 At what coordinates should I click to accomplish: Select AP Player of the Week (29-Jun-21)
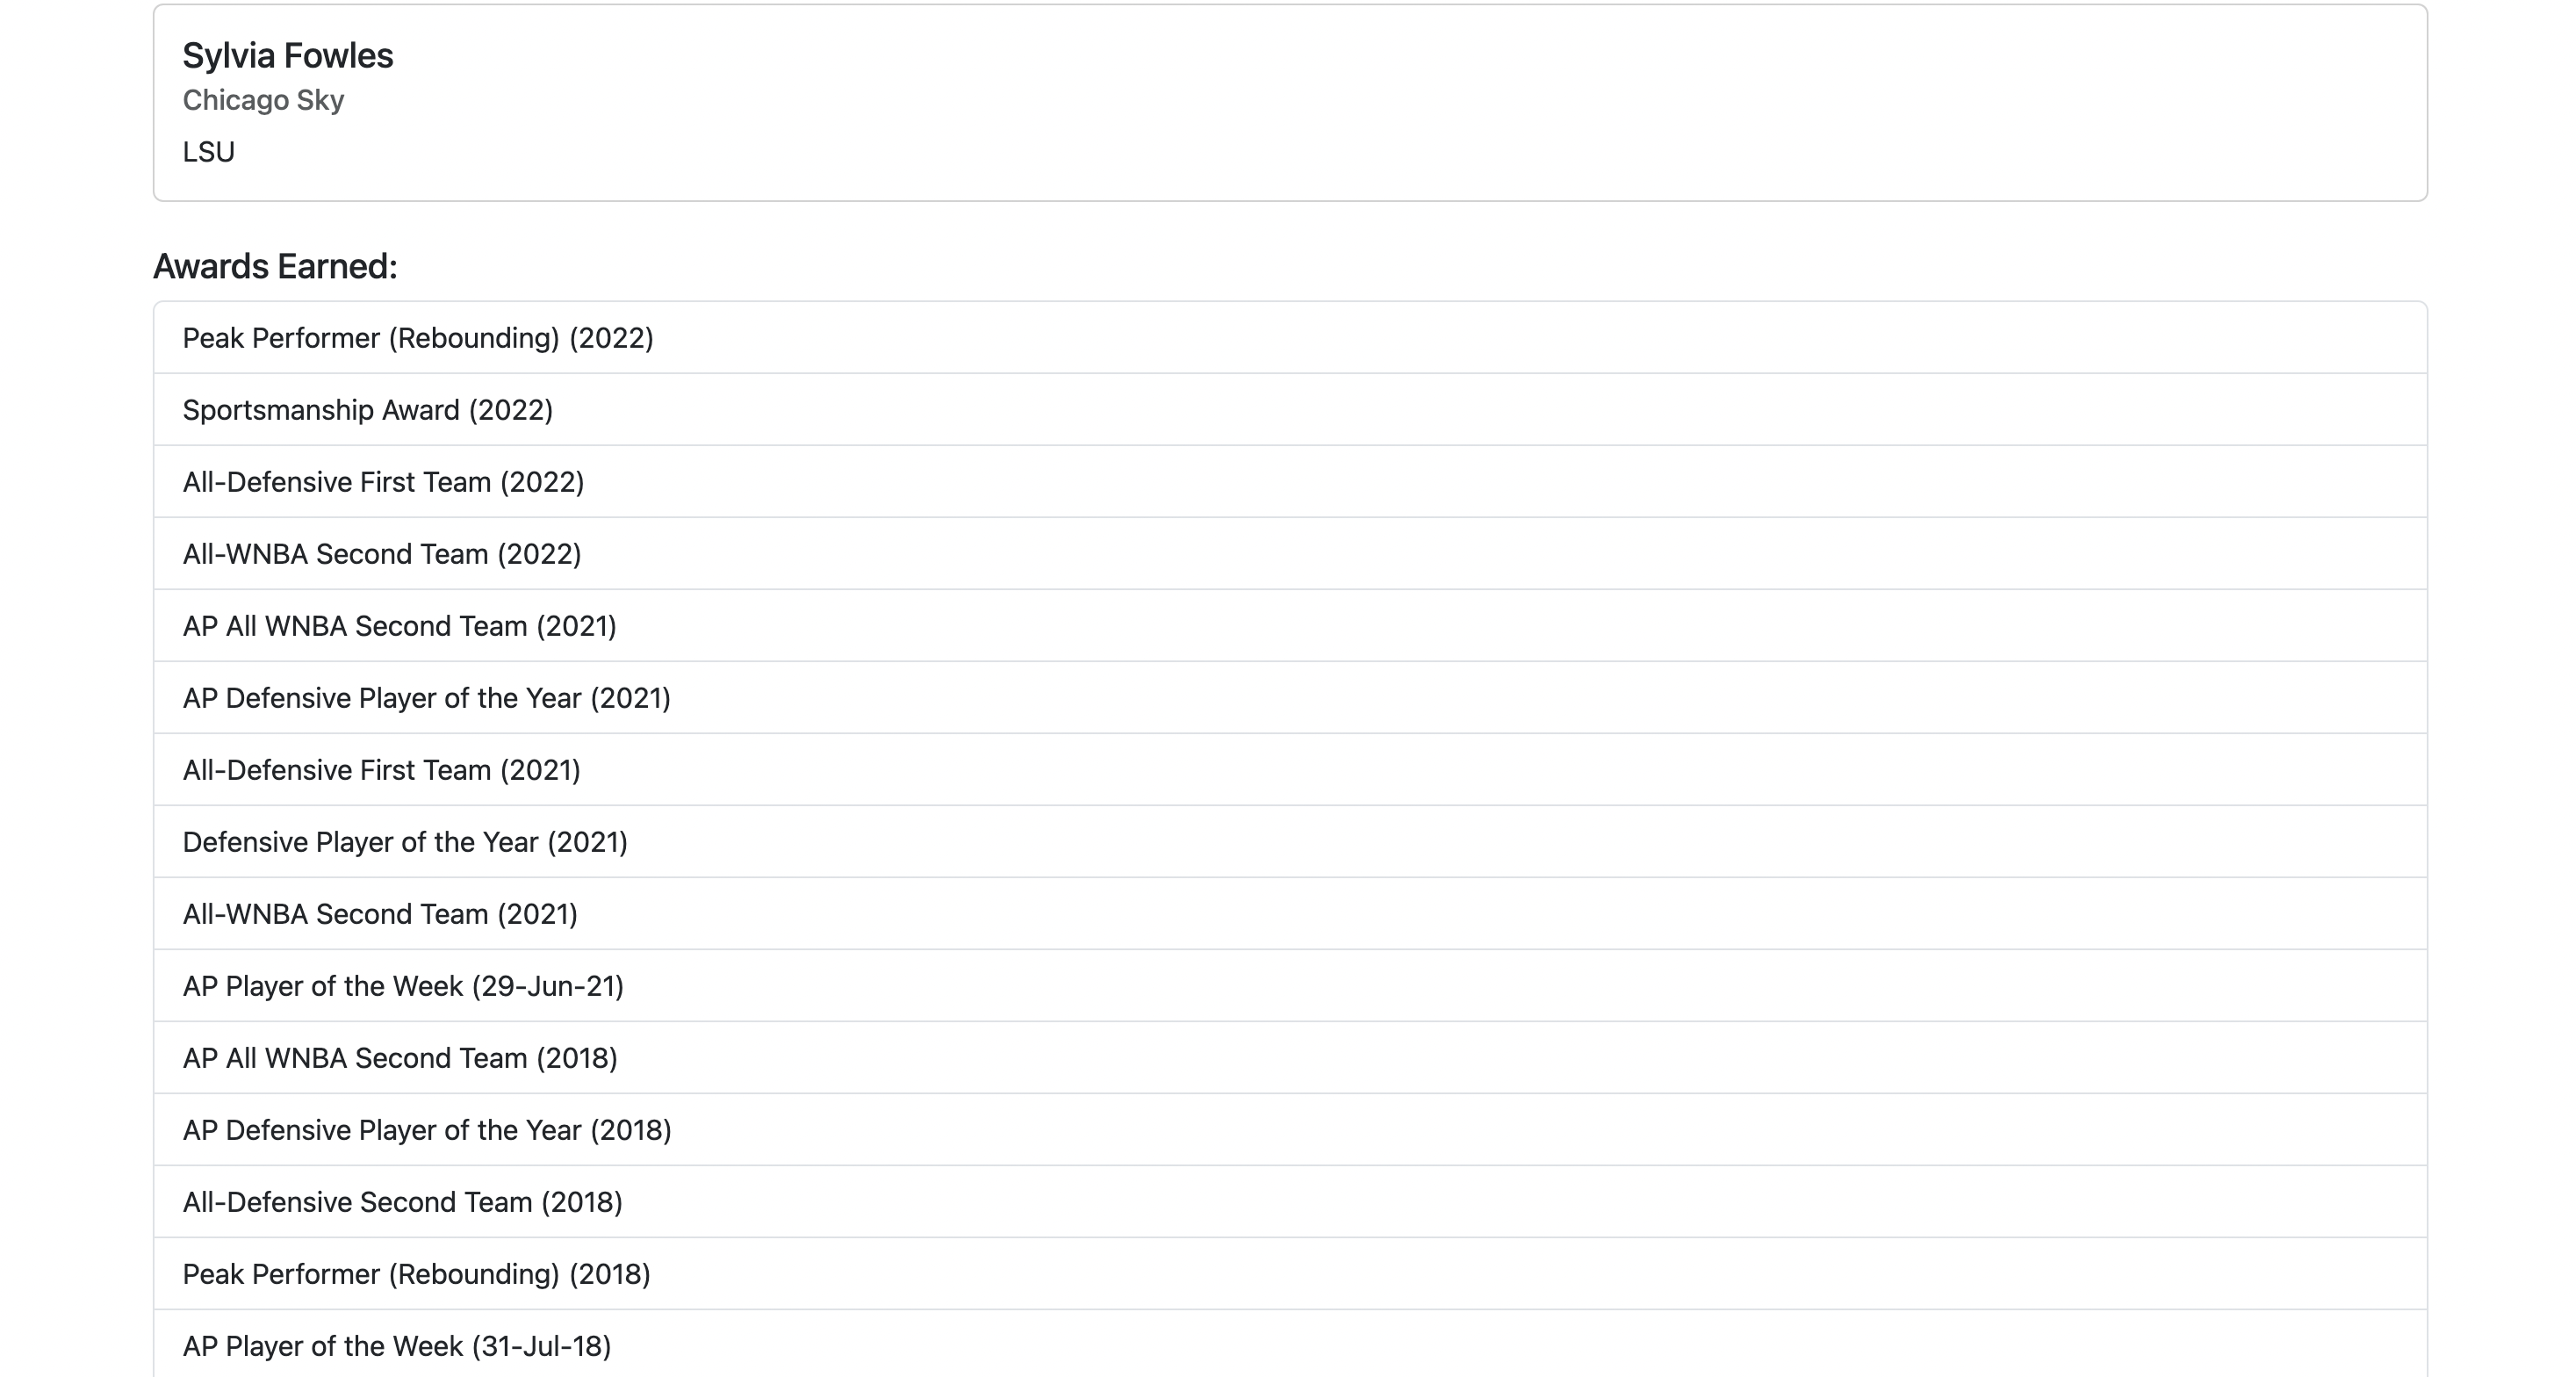point(403,986)
